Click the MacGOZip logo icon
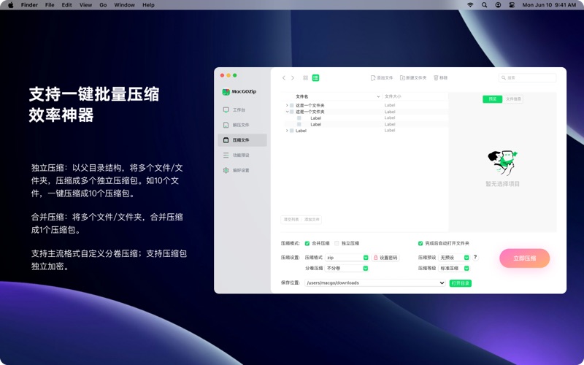This screenshot has width=584, height=365. pos(226,92)
